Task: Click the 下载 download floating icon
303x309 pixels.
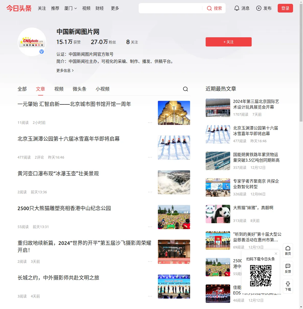Action: (x=288, y=286)
